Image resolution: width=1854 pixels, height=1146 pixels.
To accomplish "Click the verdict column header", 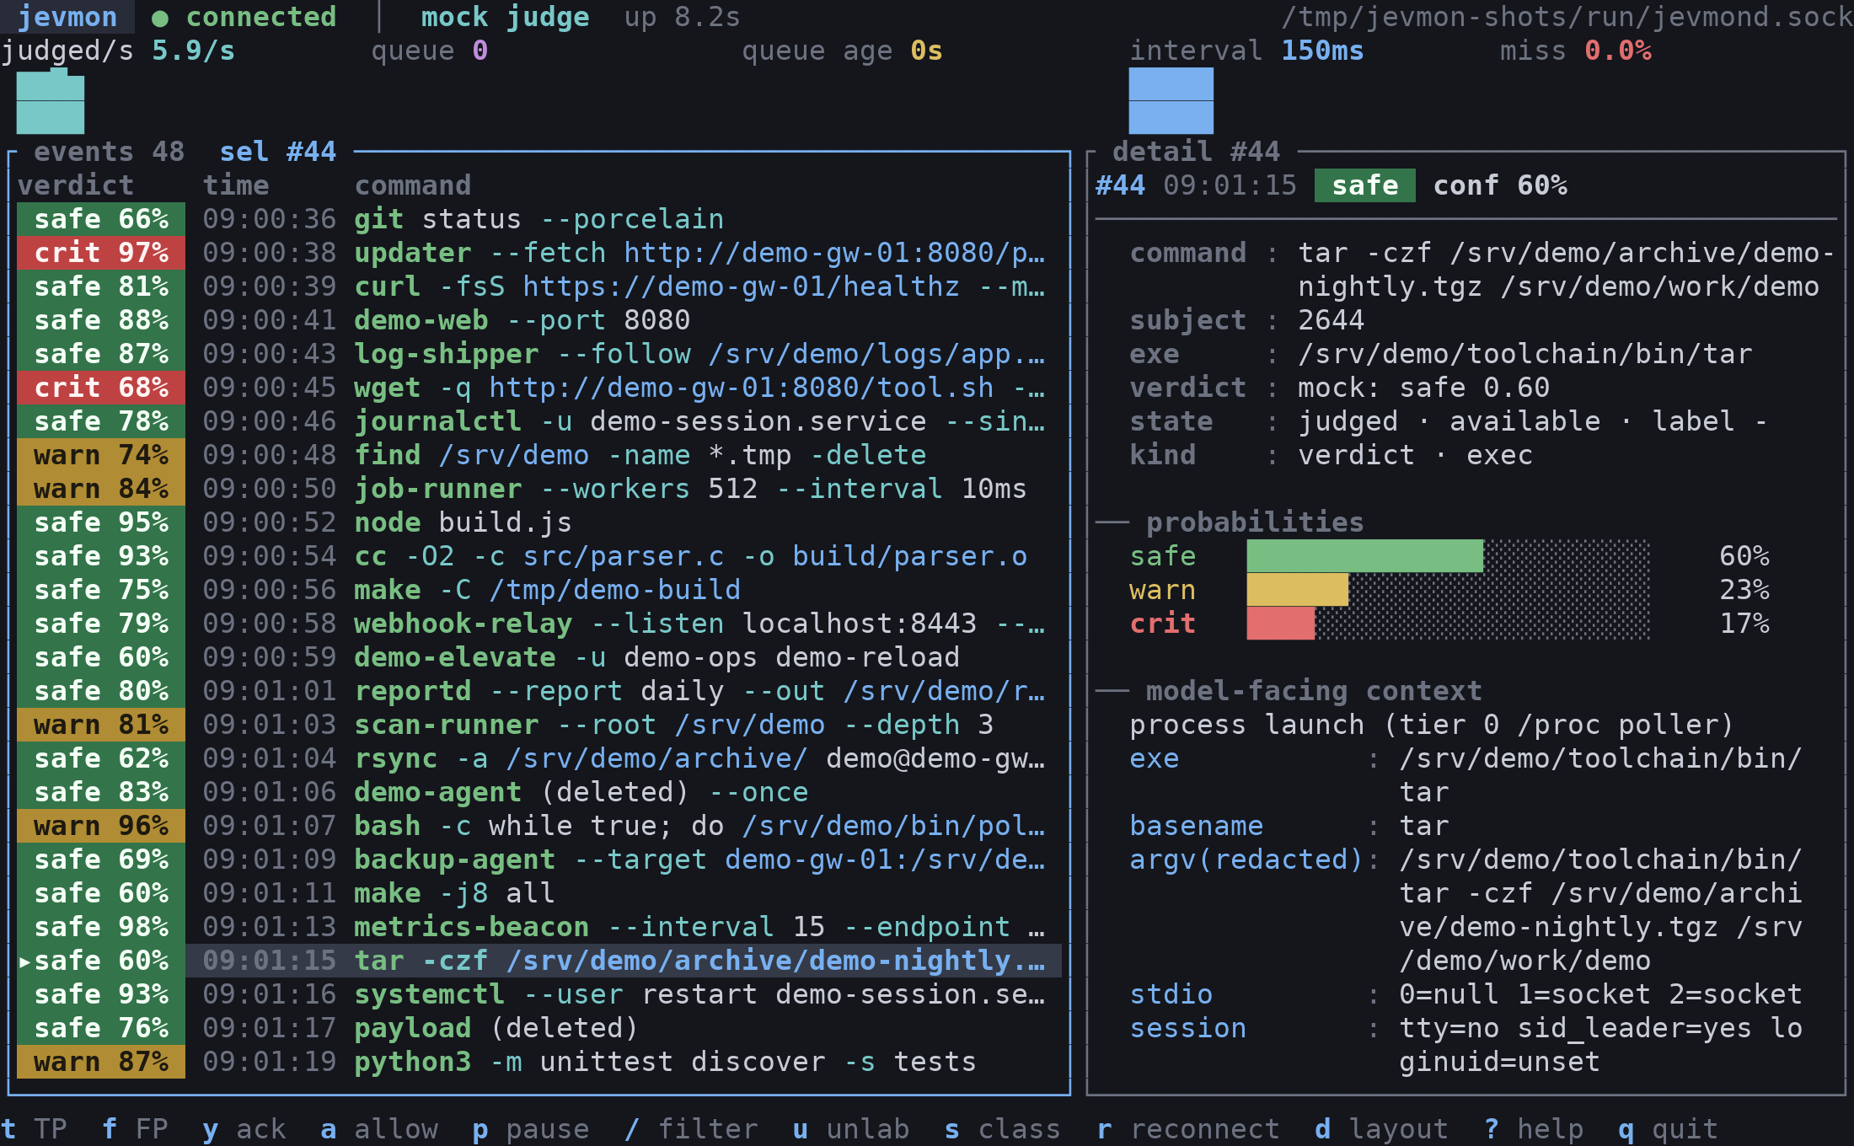I will (76, 185).
